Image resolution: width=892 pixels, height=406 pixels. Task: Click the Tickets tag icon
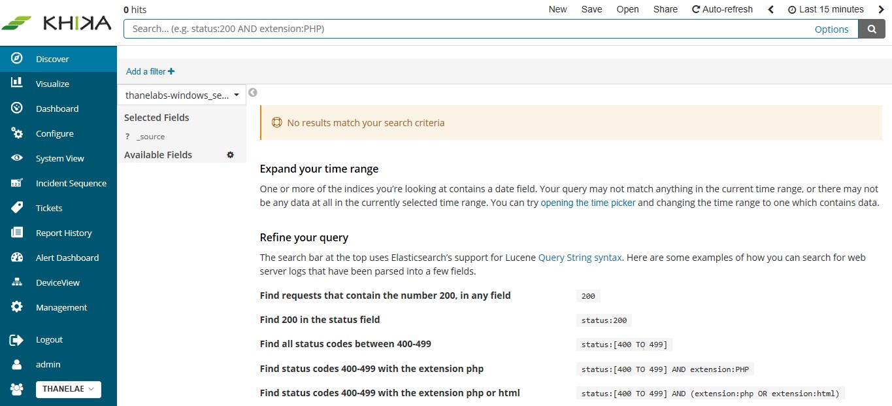click(17, 208)
